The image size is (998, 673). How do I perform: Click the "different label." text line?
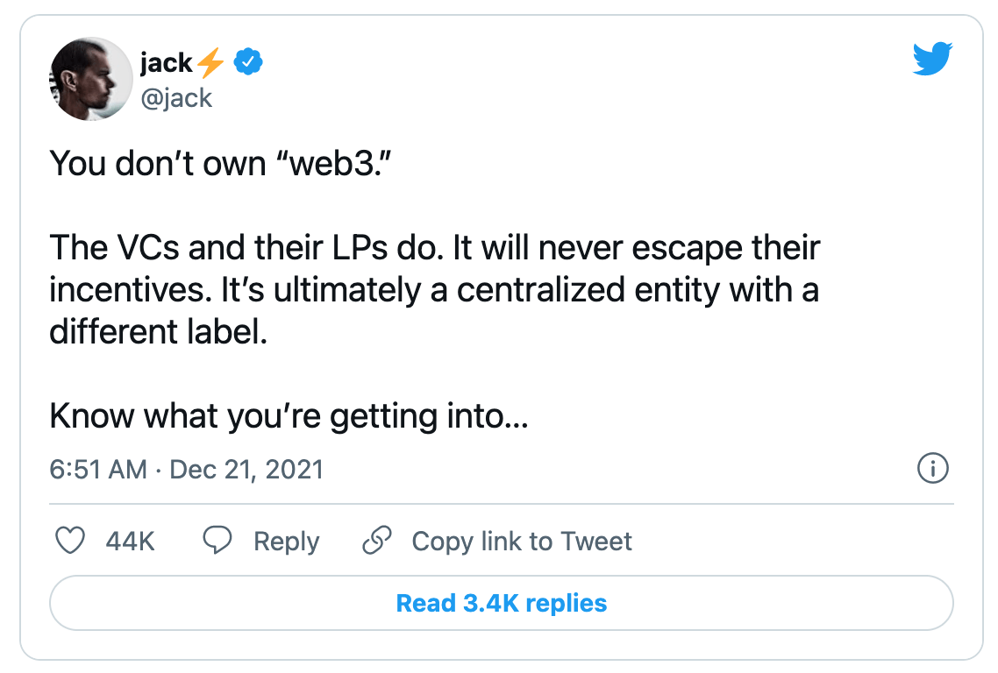tap(158, 333)
